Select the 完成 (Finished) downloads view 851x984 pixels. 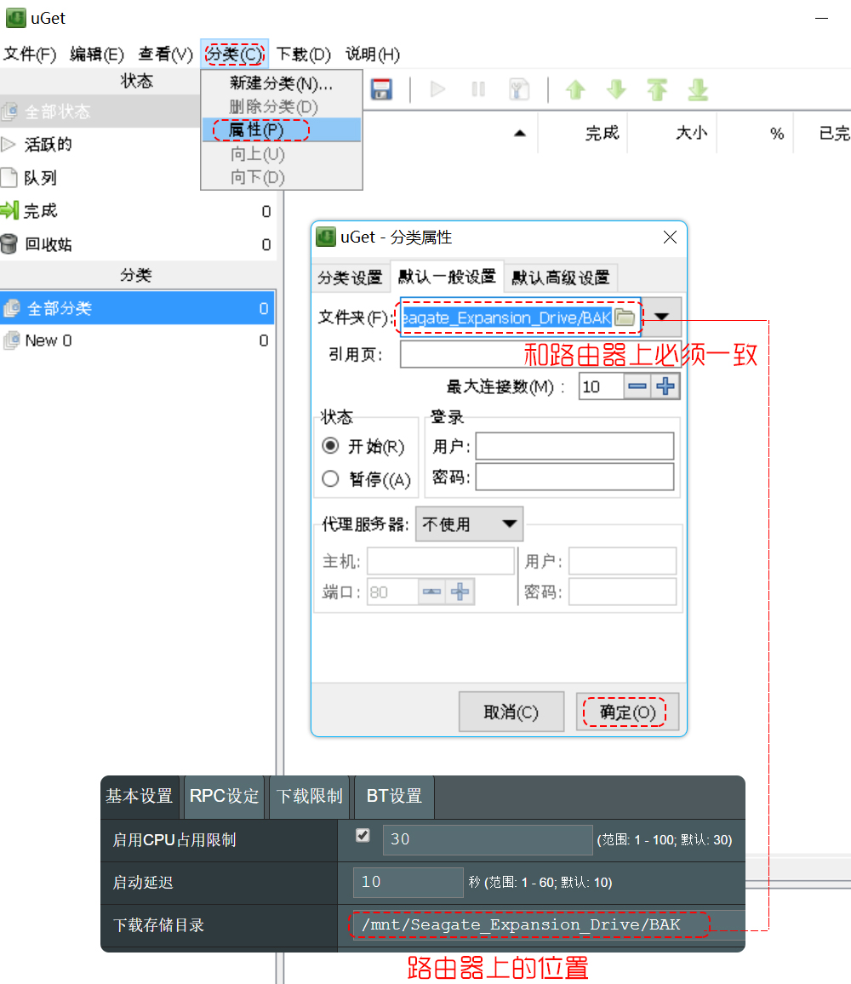click(x=47, y=211)
